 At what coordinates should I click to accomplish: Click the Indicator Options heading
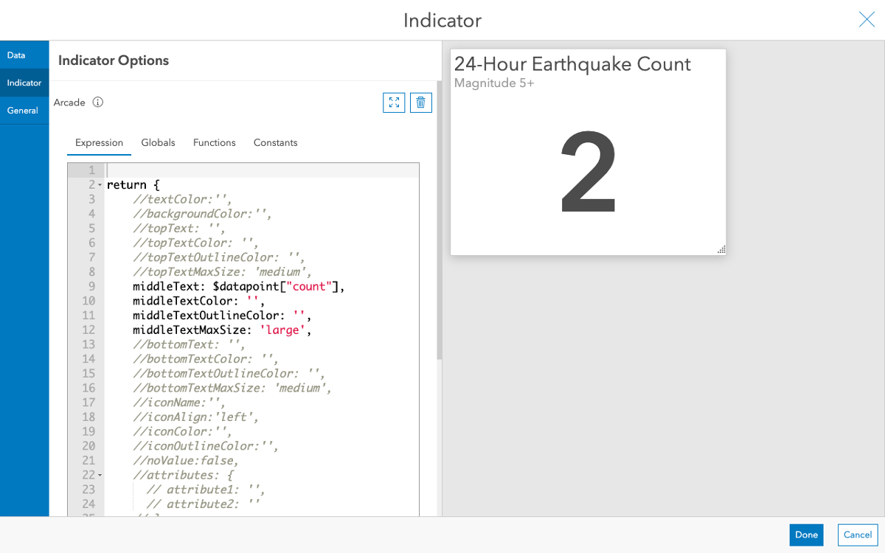(x=114, y=60)
